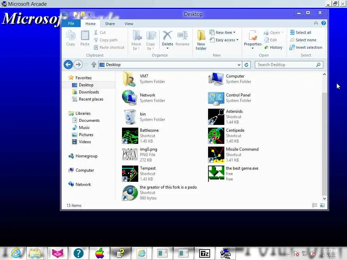Select the Missile Command shortcut icon
Viewport: 347px width, 260px height.
point(216,155)
